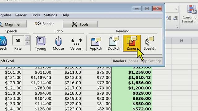
Task: Click Readers in the status bar
Action: [119, 61]
